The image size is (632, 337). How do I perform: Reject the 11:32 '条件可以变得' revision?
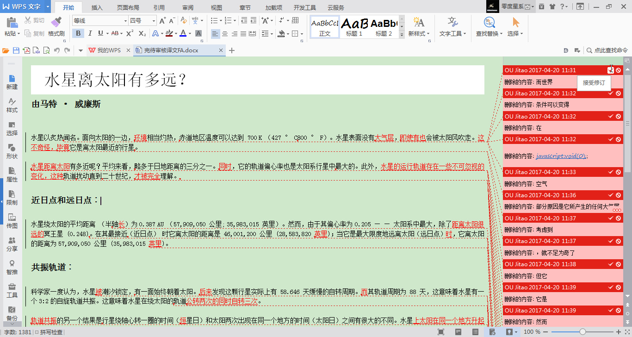click(x=619, y=94)
